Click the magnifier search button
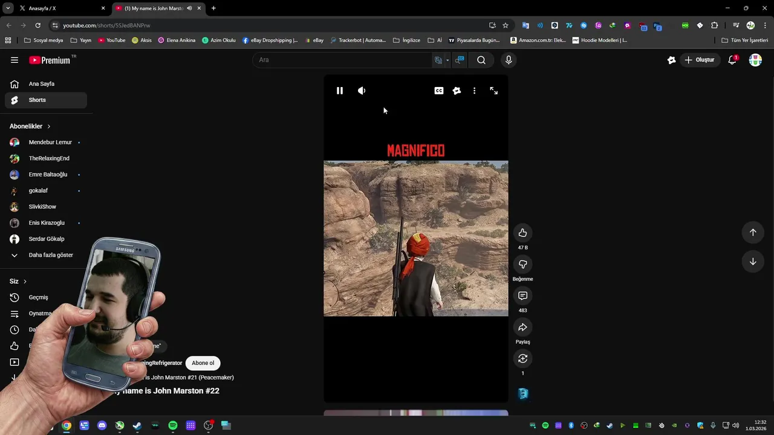Screen dimensions: 774x435 pos(481,60)
